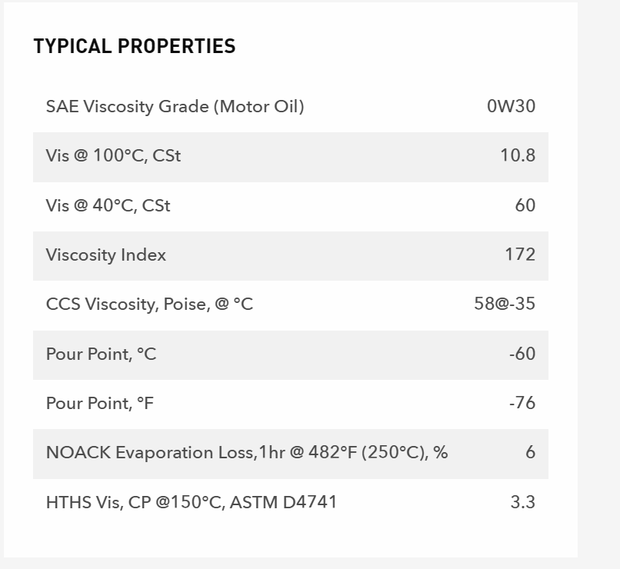The height and width of the screenshot is (569, 620).
Task: Select the Viscosity Index row
Action: pos(291,256)
